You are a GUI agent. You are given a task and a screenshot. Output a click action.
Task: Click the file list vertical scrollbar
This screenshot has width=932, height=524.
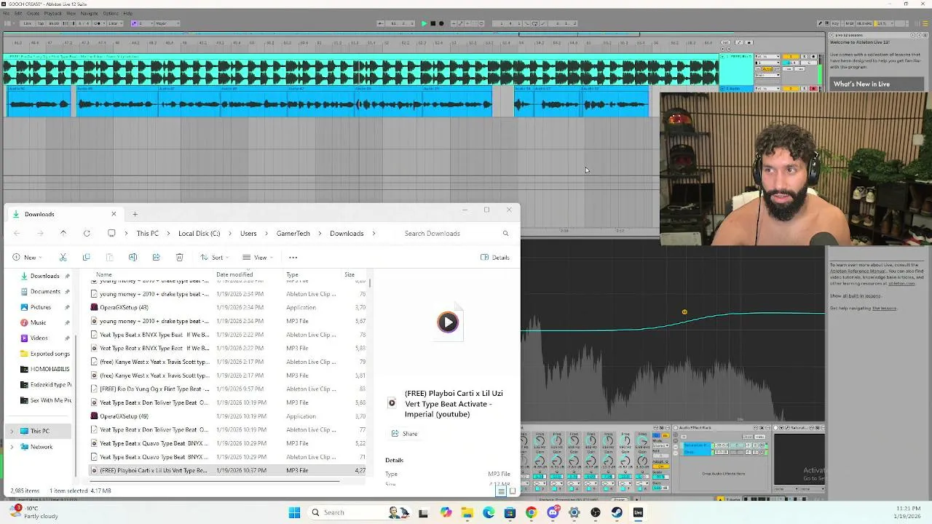[371, 282]
